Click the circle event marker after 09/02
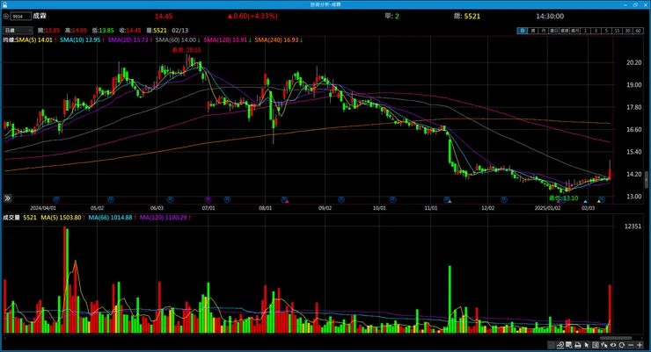This screenshot has height=352, width=651. 340,199
